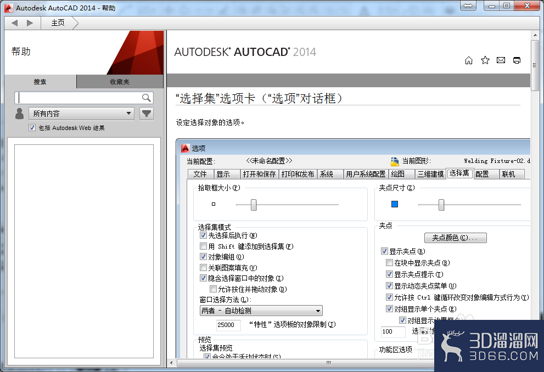This screenshot has width=544, height=372.
Task: Click the vertical scrollbar up arrow
Action: [535, 35]
